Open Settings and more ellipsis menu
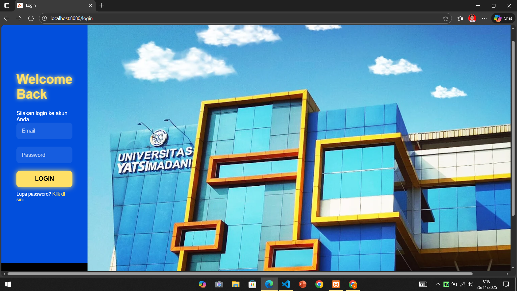The image size is (517, 291). click(484, 18)
